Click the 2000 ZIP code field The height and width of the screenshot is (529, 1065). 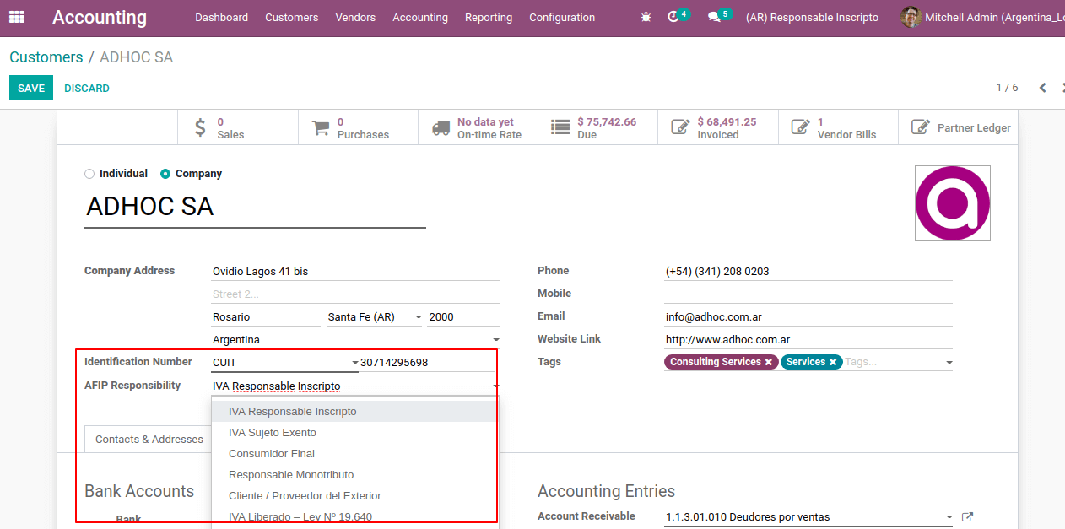[463, 317]
